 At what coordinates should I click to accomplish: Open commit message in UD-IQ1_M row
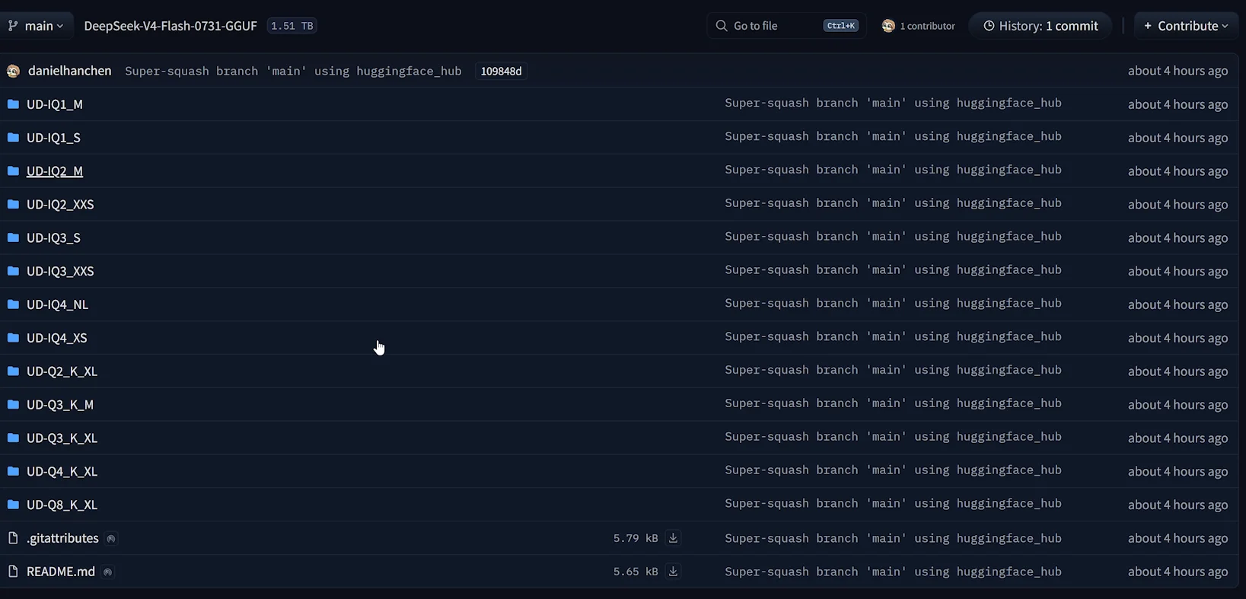pyautogui.click(x=893, y=103)
